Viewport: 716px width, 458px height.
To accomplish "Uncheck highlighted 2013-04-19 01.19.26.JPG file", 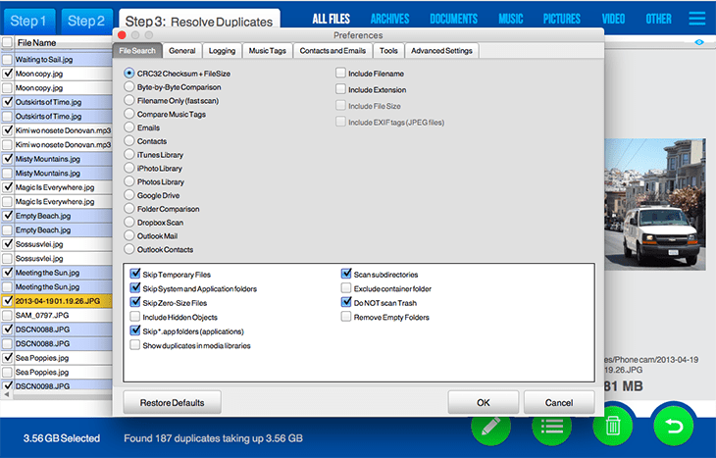I will (x=7, y=301).
